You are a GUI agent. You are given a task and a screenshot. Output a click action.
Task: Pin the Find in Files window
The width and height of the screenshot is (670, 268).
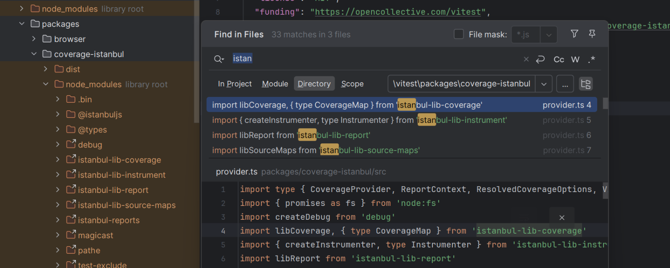(592, 34)
